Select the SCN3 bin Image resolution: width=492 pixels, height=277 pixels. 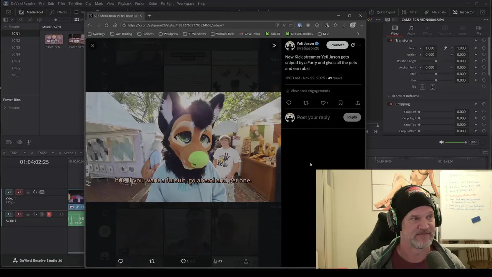click(x=16, y=47)
